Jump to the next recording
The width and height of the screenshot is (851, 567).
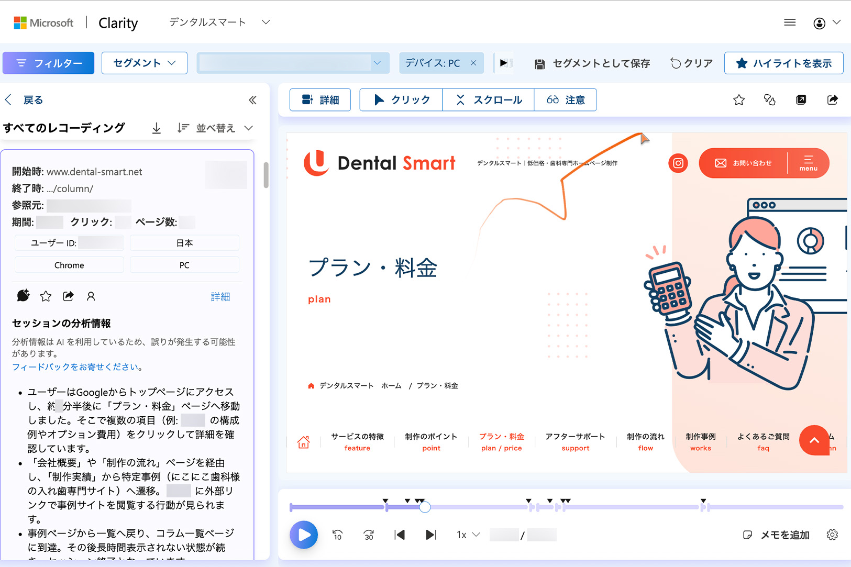point(430,535)
